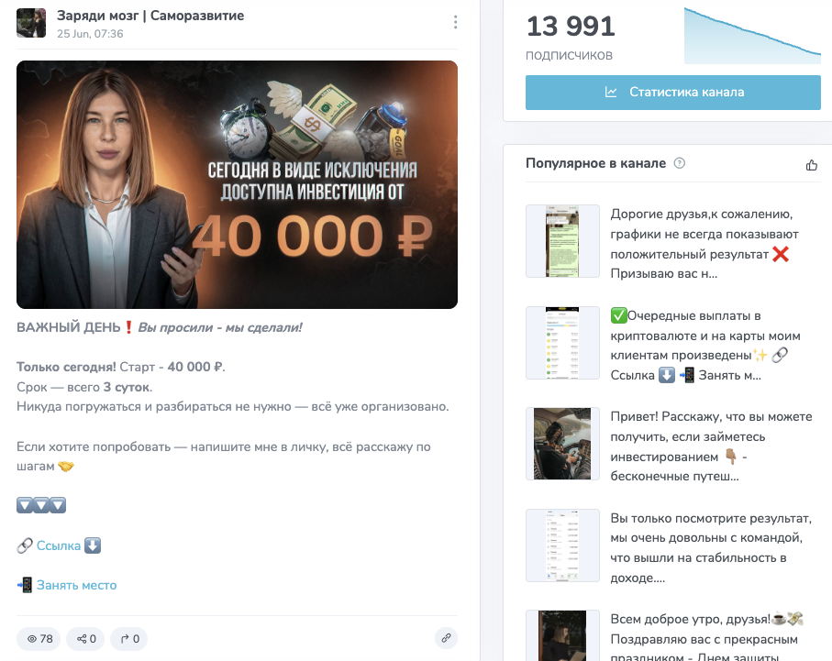Screen dimensions: 832x661
Task: Open channel name Заряди мозг | Саморазвитие
Action: coord(150,16)
